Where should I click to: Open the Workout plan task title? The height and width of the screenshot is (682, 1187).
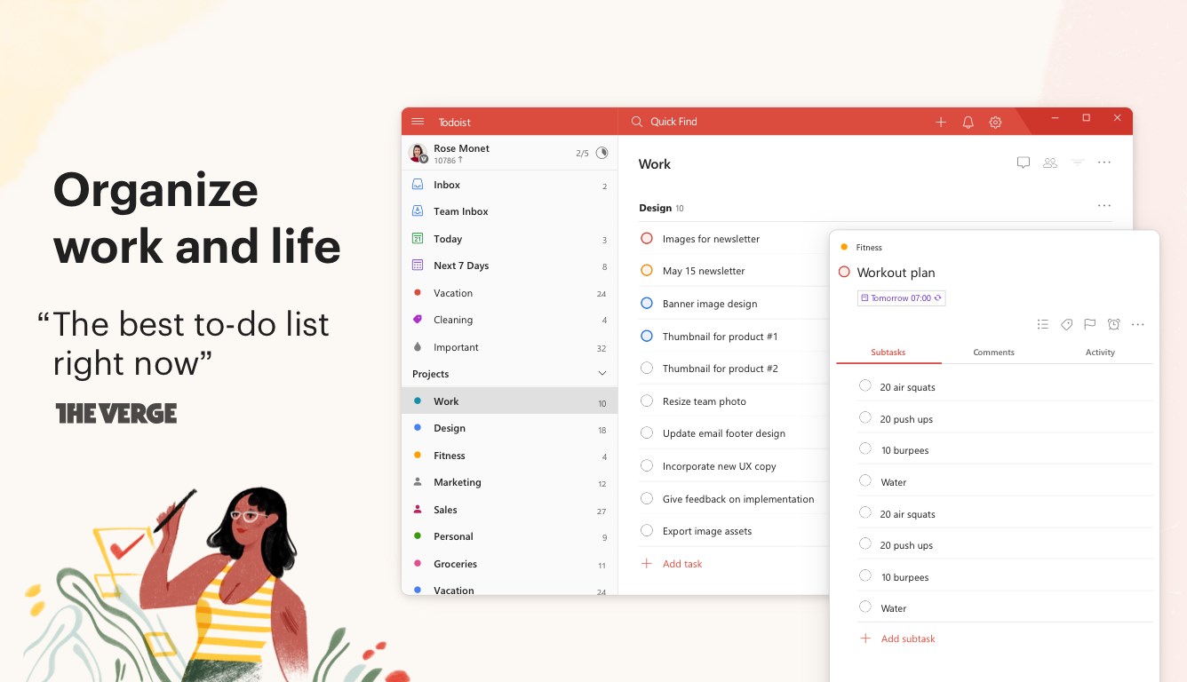[896, 273]
